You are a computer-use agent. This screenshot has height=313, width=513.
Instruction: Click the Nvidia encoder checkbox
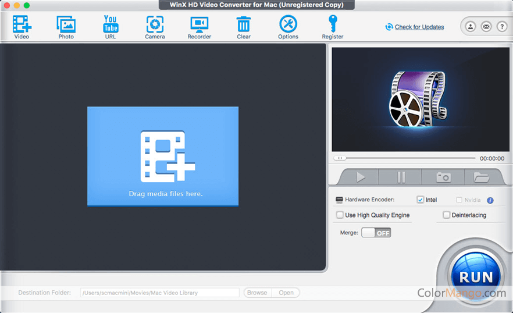coord(459,200)
